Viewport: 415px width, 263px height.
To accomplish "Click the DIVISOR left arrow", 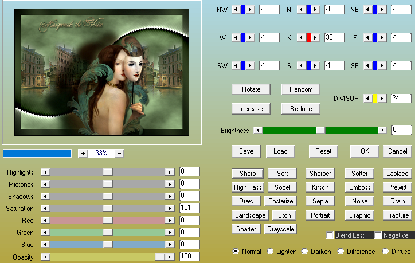I will [x=367, y=99].
